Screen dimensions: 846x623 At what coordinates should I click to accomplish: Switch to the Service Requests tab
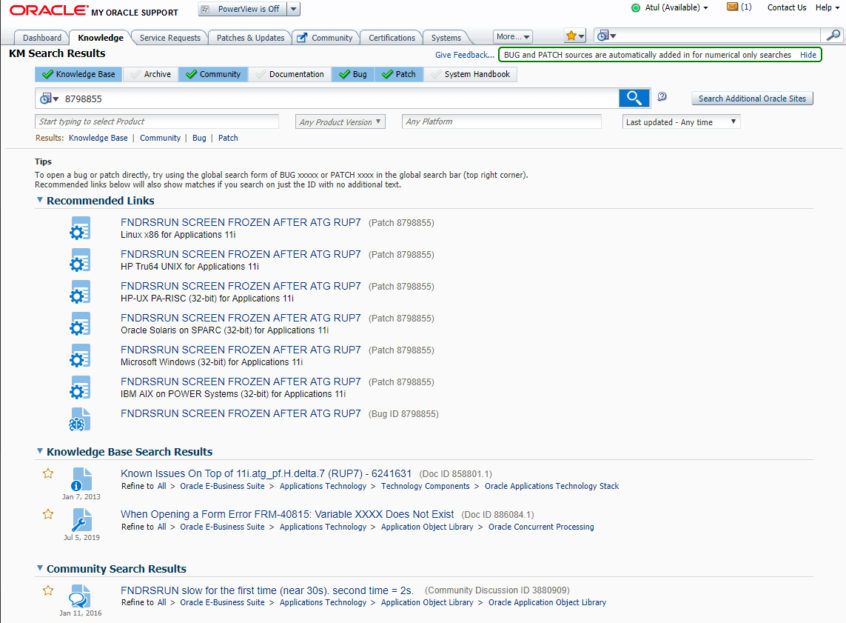(170, 38)
